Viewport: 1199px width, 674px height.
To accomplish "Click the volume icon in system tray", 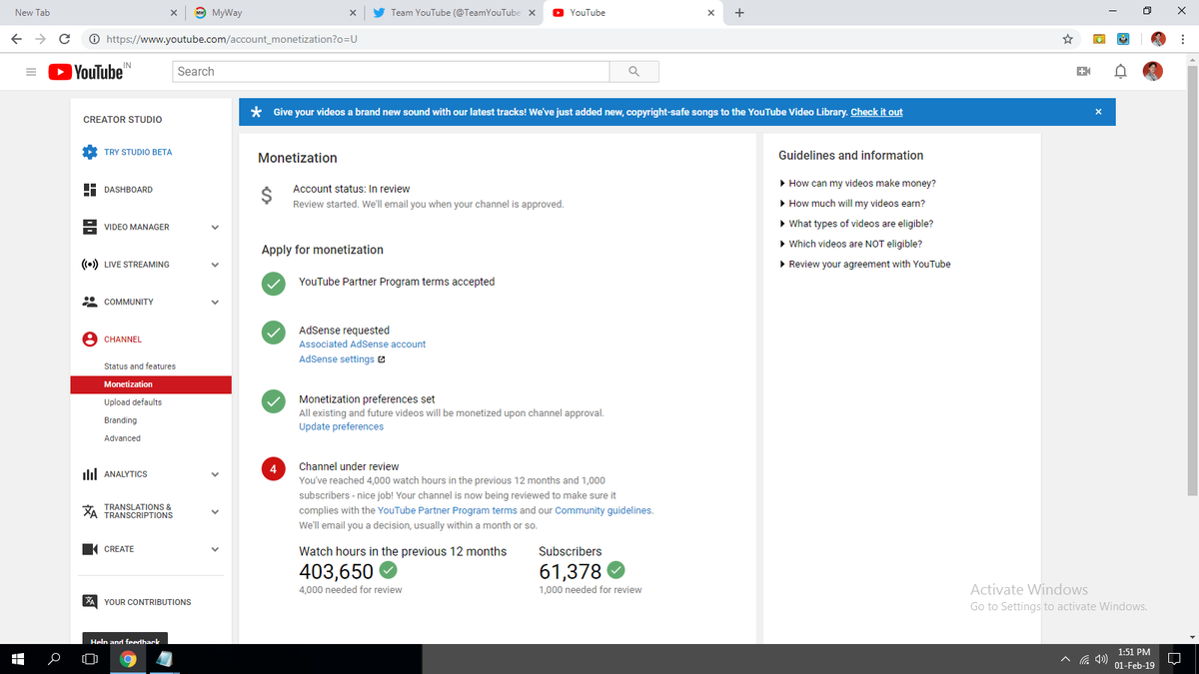I will [x=1101, y=659].
